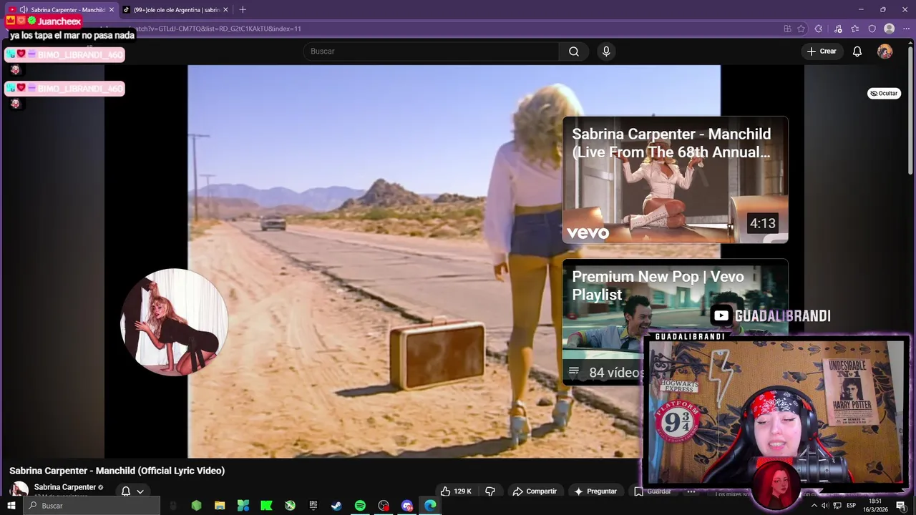Close the Sabrina Carpenter - Manchild tab

[x=112, y=10]
